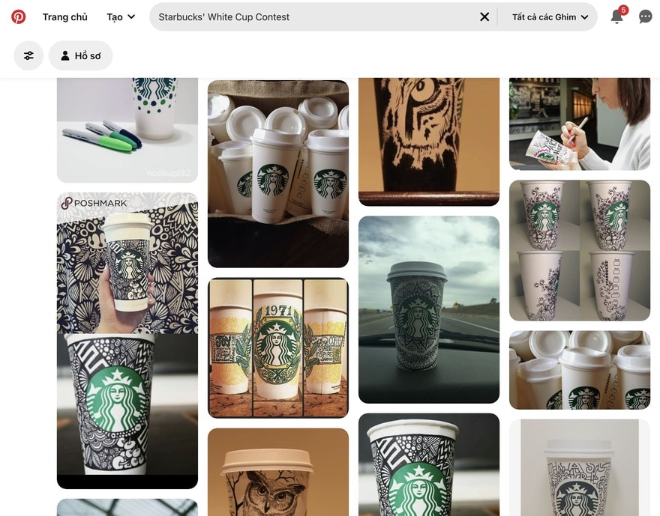Open the 1971 Starbucks cup pin
The width and height of the screenshot is (660, 516).
pos(278,348)
